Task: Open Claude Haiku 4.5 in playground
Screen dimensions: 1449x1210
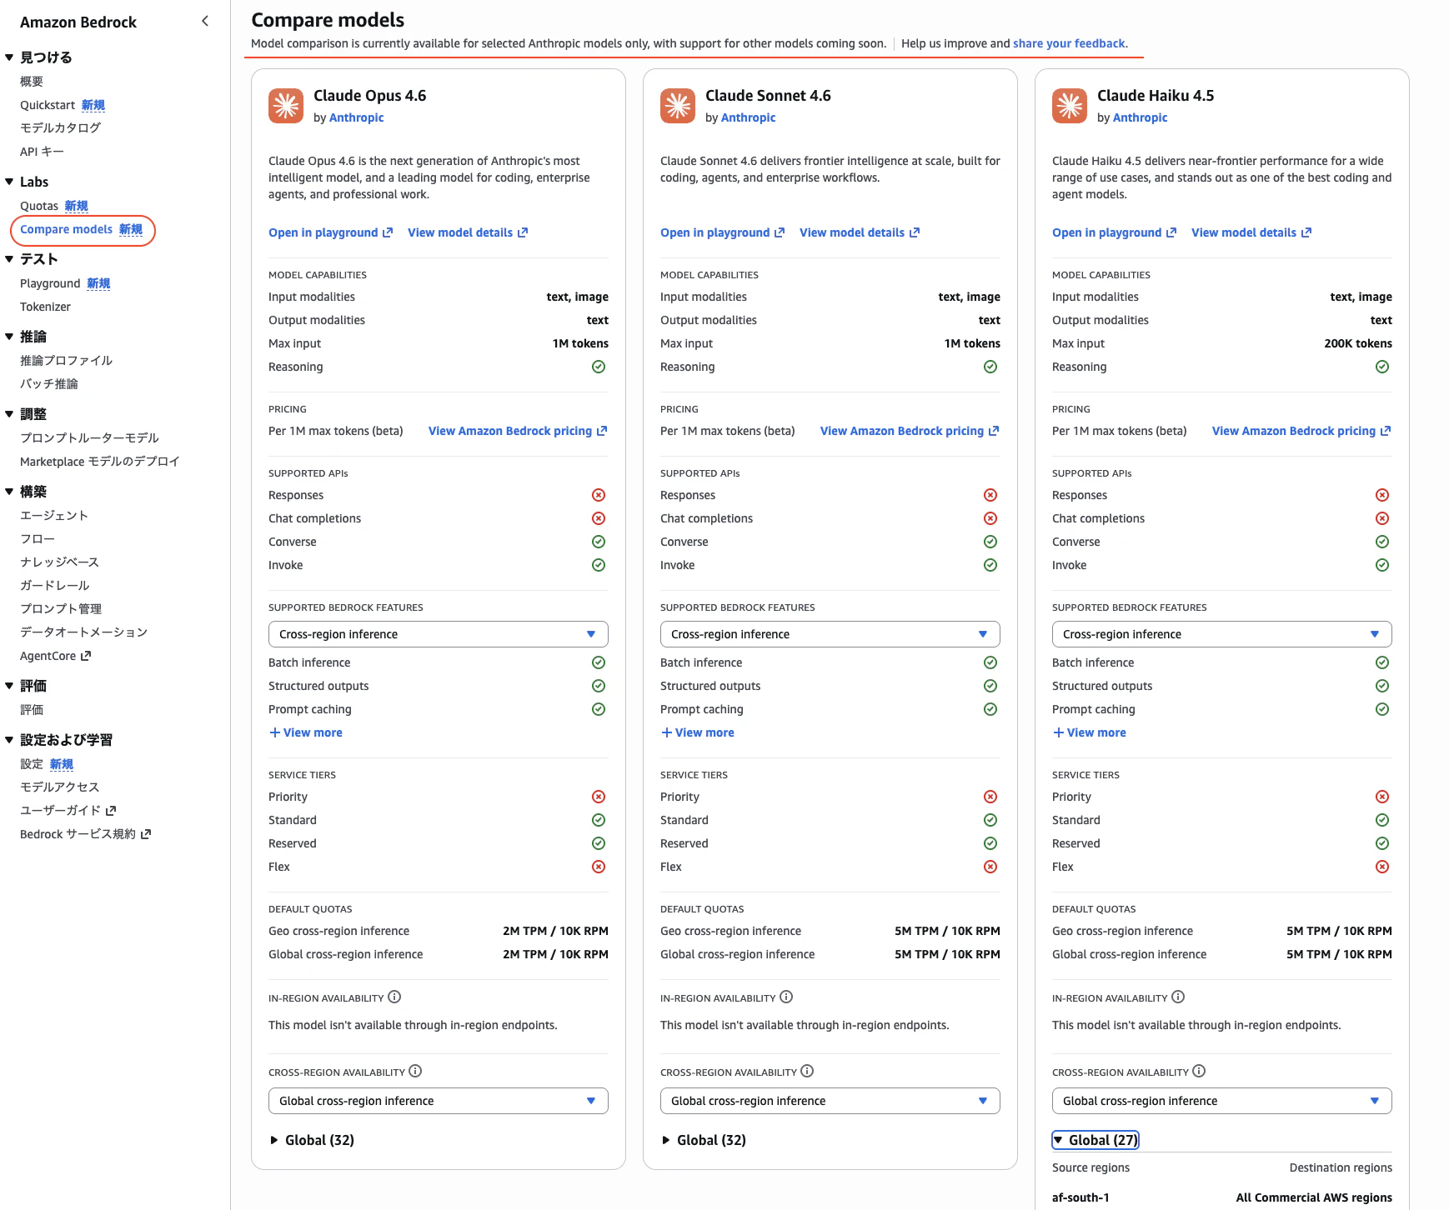Action: tap(1114, 232)
